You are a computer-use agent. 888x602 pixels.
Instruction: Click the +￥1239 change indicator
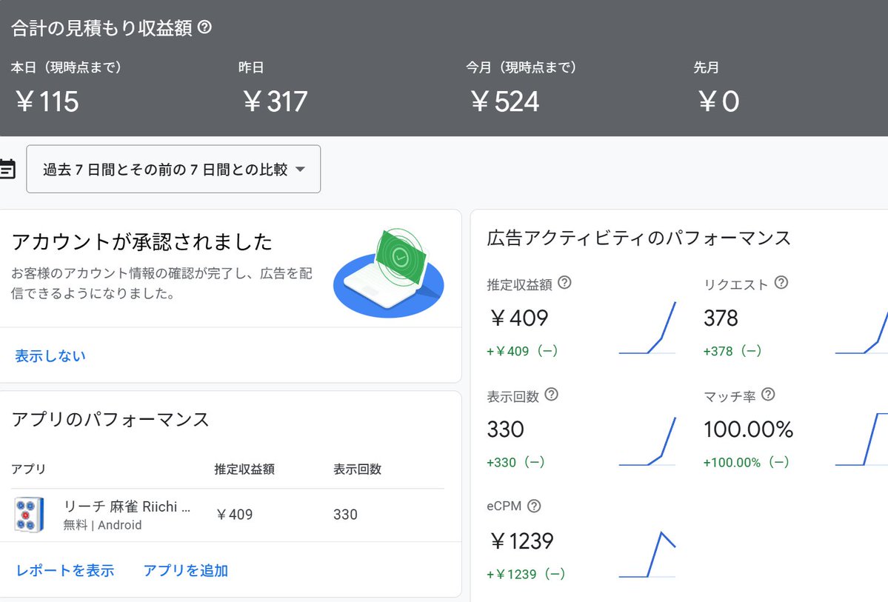pos(526,575)
